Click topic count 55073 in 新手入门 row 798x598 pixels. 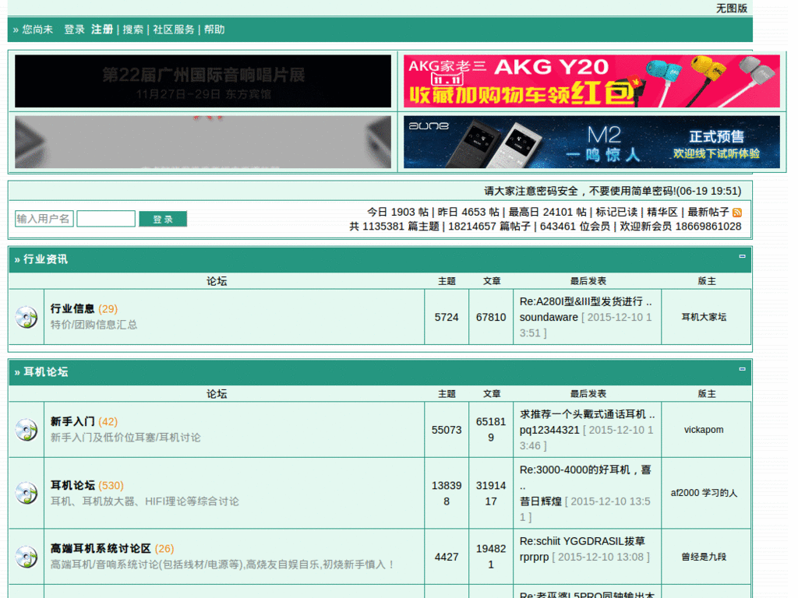tap(447, 430)
